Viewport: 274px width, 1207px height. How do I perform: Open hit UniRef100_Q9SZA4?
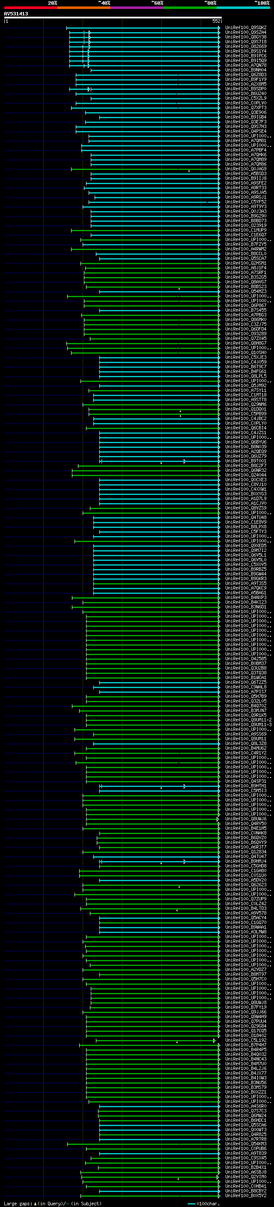point(246,33)
